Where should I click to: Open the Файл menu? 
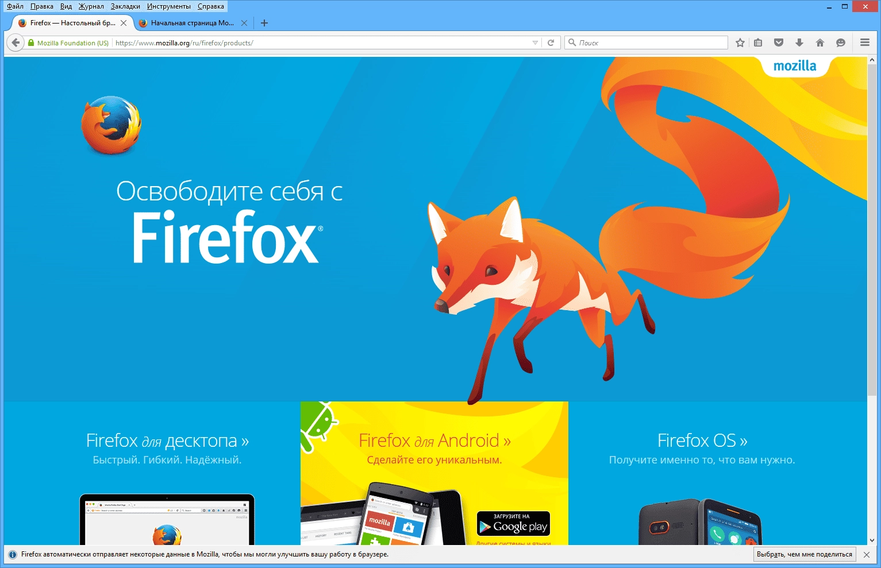click(x=15, y=6)
